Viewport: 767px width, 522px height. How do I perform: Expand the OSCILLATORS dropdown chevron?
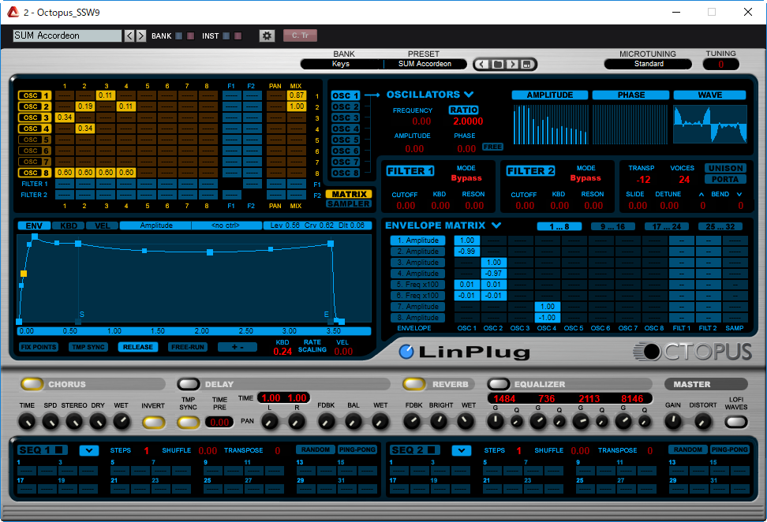469,95
